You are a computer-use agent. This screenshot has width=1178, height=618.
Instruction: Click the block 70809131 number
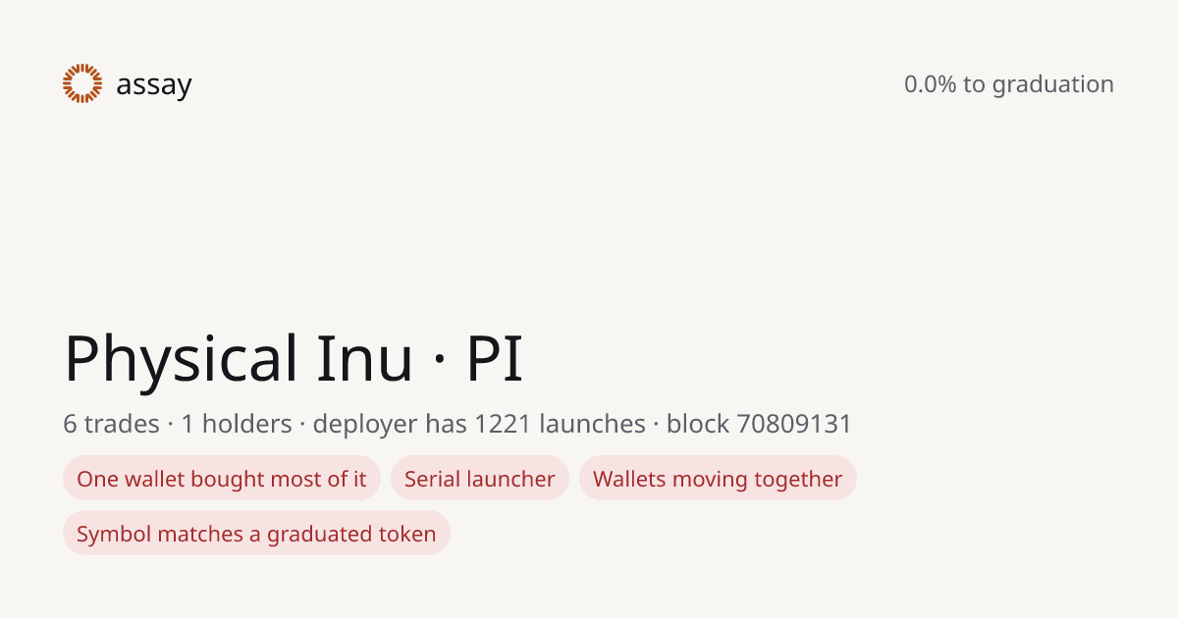pos(759,424)
